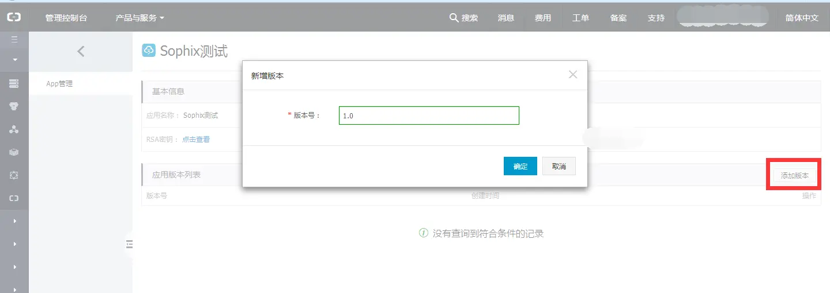The image size is (830, 293).
Task: Click the 基本信息 section header
Action: 168,91
